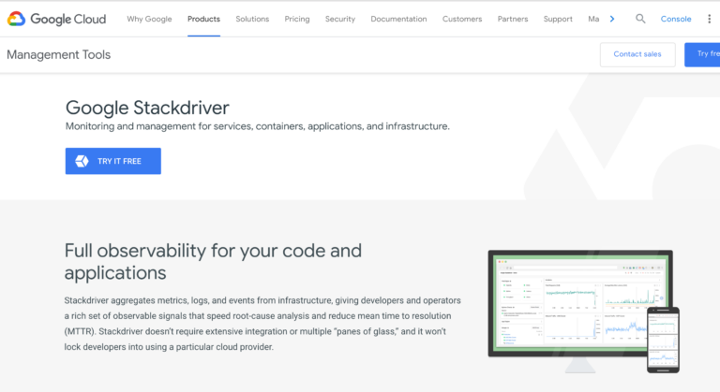
Task: Click the Google Stackdriver title
Action: tap(147, 108)
